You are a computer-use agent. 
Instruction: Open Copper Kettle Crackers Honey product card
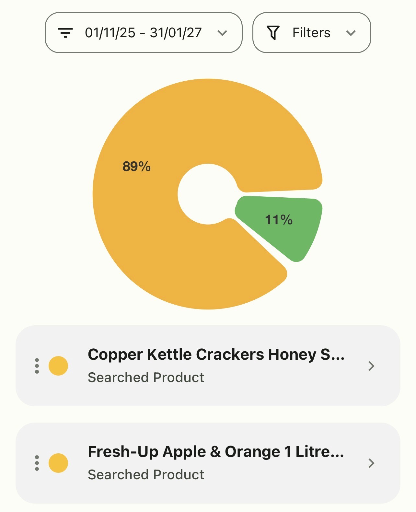coord(208,366)
